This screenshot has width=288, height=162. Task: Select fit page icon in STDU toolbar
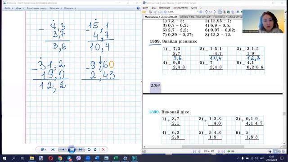click(x=206, y=12)
